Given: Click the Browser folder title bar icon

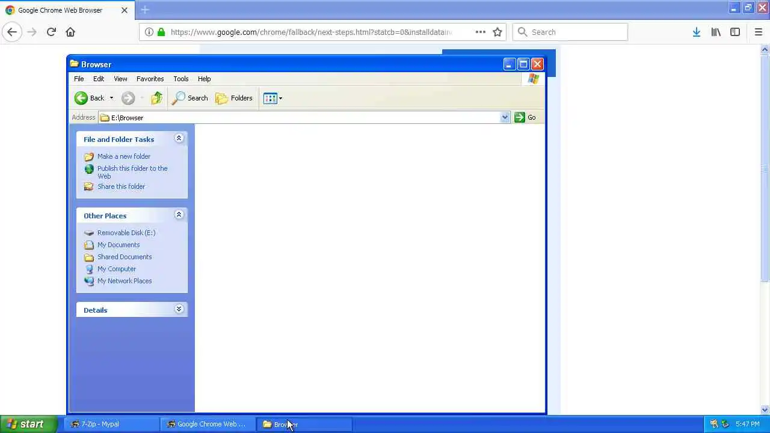Looking at the screenshot, I should click(74, 64).
